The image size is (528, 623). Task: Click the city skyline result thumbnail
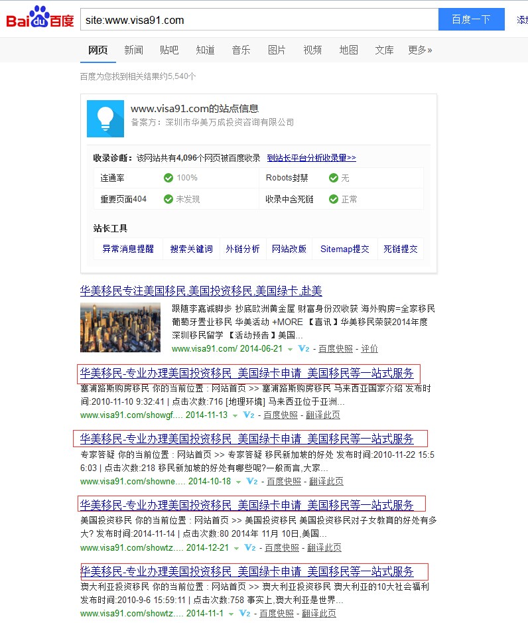tap(120, 327)
